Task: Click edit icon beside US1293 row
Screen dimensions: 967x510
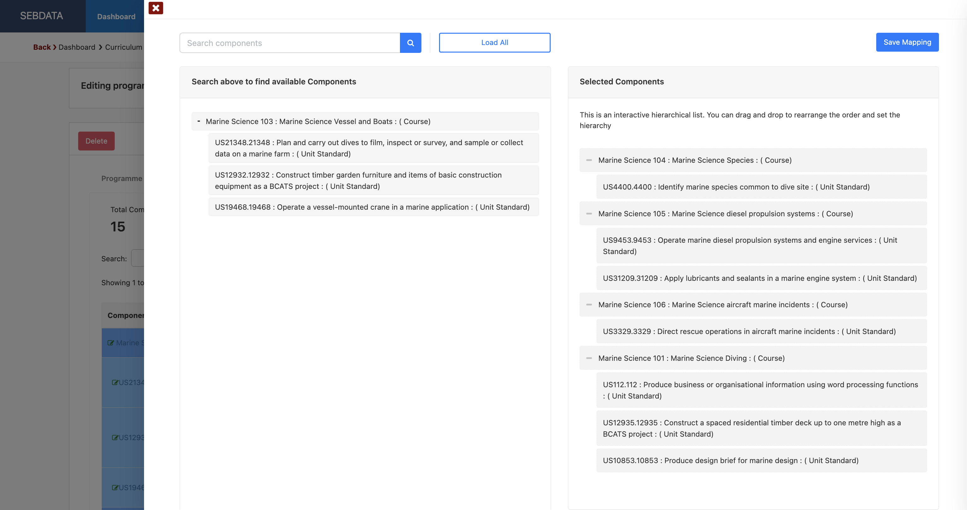Action: click(115, 438)
